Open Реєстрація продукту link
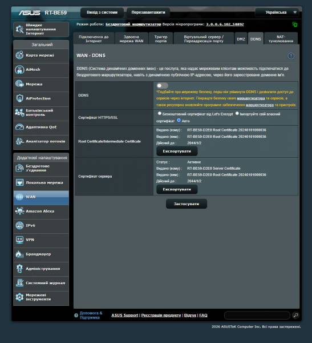Image resolution: width=312 pixels, height=343 pixels. point(161,315)
